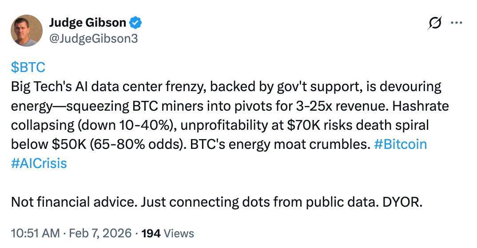Click the $BTC cashtag
This screenshot has height=248, width=477.
point(28,68)
